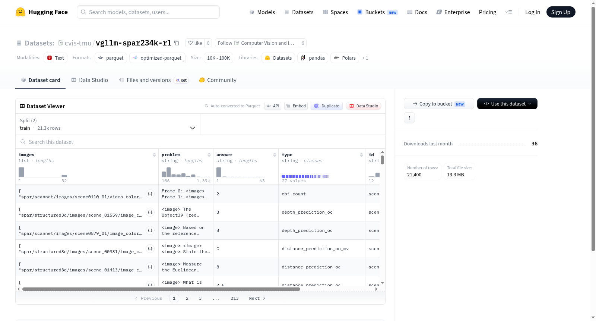This screenshot has width=596, height=321.
Task: Switch to the Data Studio tab
Action: coord(90,80)
